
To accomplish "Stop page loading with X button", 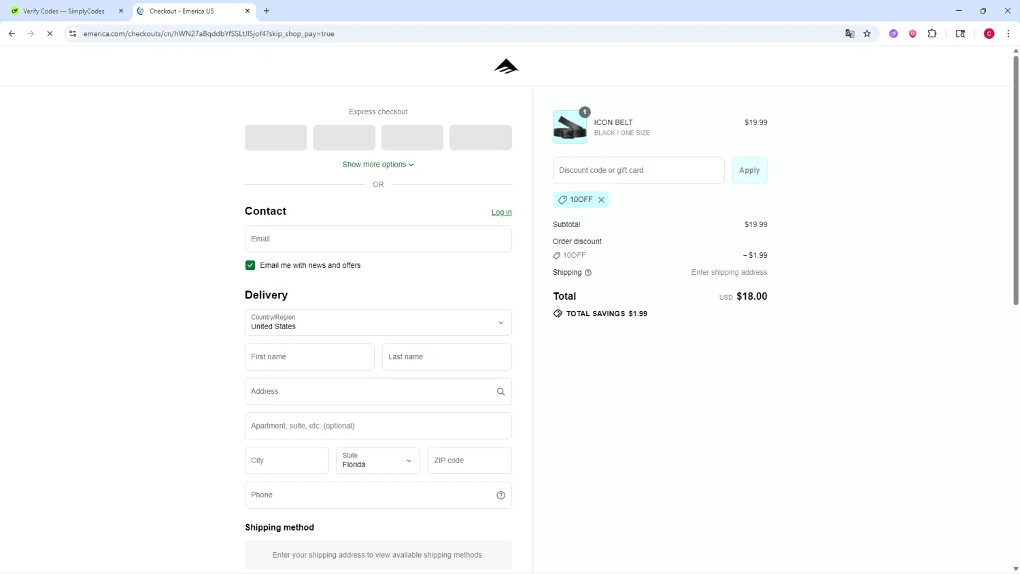I will [x=50, y=33].
